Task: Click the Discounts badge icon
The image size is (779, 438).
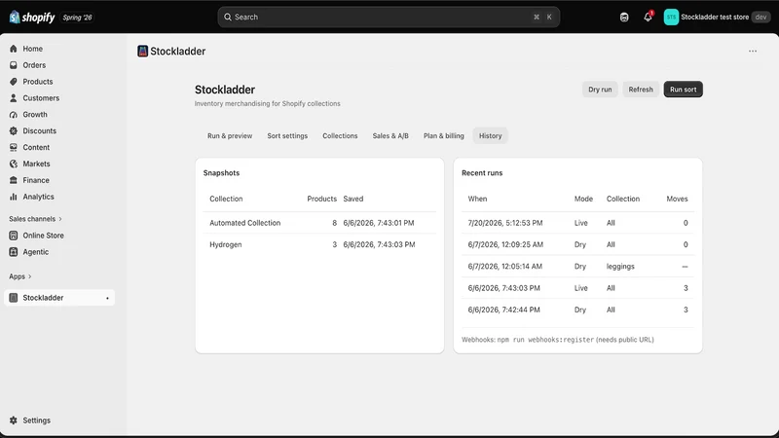Action: point(14,130)
